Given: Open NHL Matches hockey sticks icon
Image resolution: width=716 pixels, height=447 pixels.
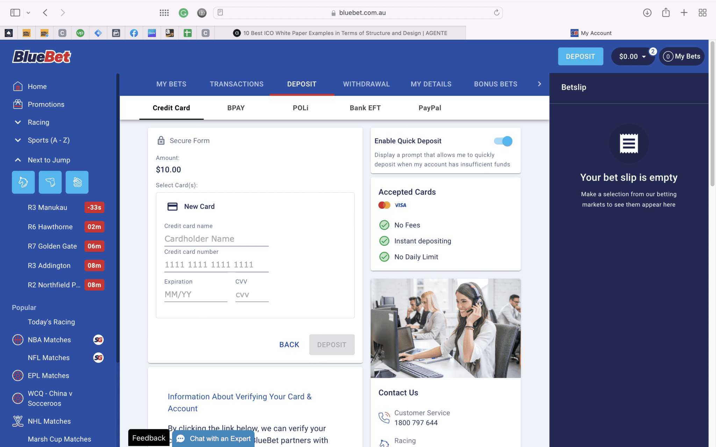Looking at the screenshot, I should (18, 421).
